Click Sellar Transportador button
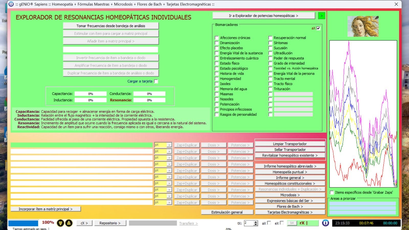409x230 pixels. pos(290,149)
